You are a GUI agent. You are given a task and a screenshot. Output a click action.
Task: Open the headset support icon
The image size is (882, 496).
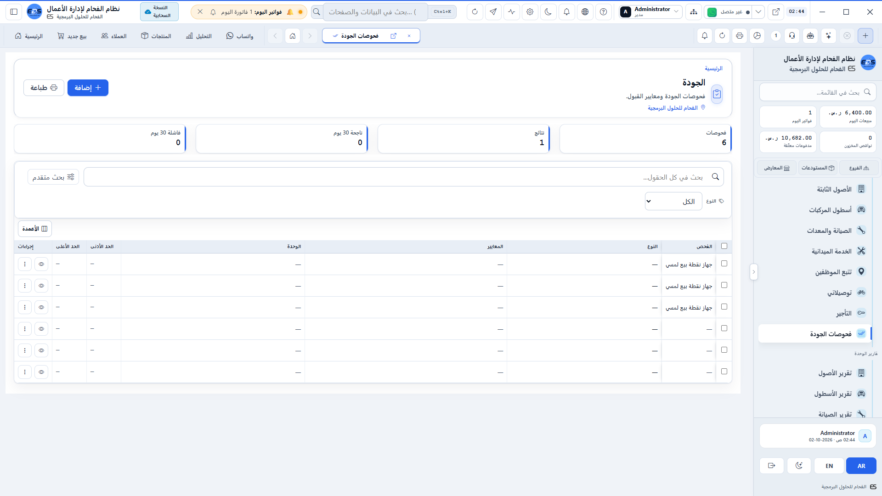tap(792, 35)
